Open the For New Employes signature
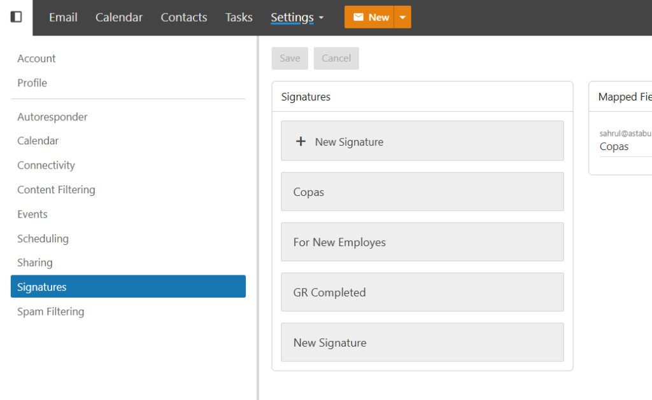This screenshot has height=400, width=652. pyautogui.click(x=422, y=242)
